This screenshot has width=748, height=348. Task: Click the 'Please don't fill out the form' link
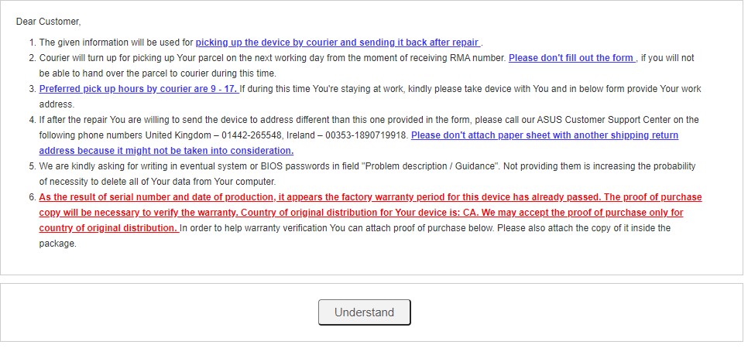click(x=572, y=58)
